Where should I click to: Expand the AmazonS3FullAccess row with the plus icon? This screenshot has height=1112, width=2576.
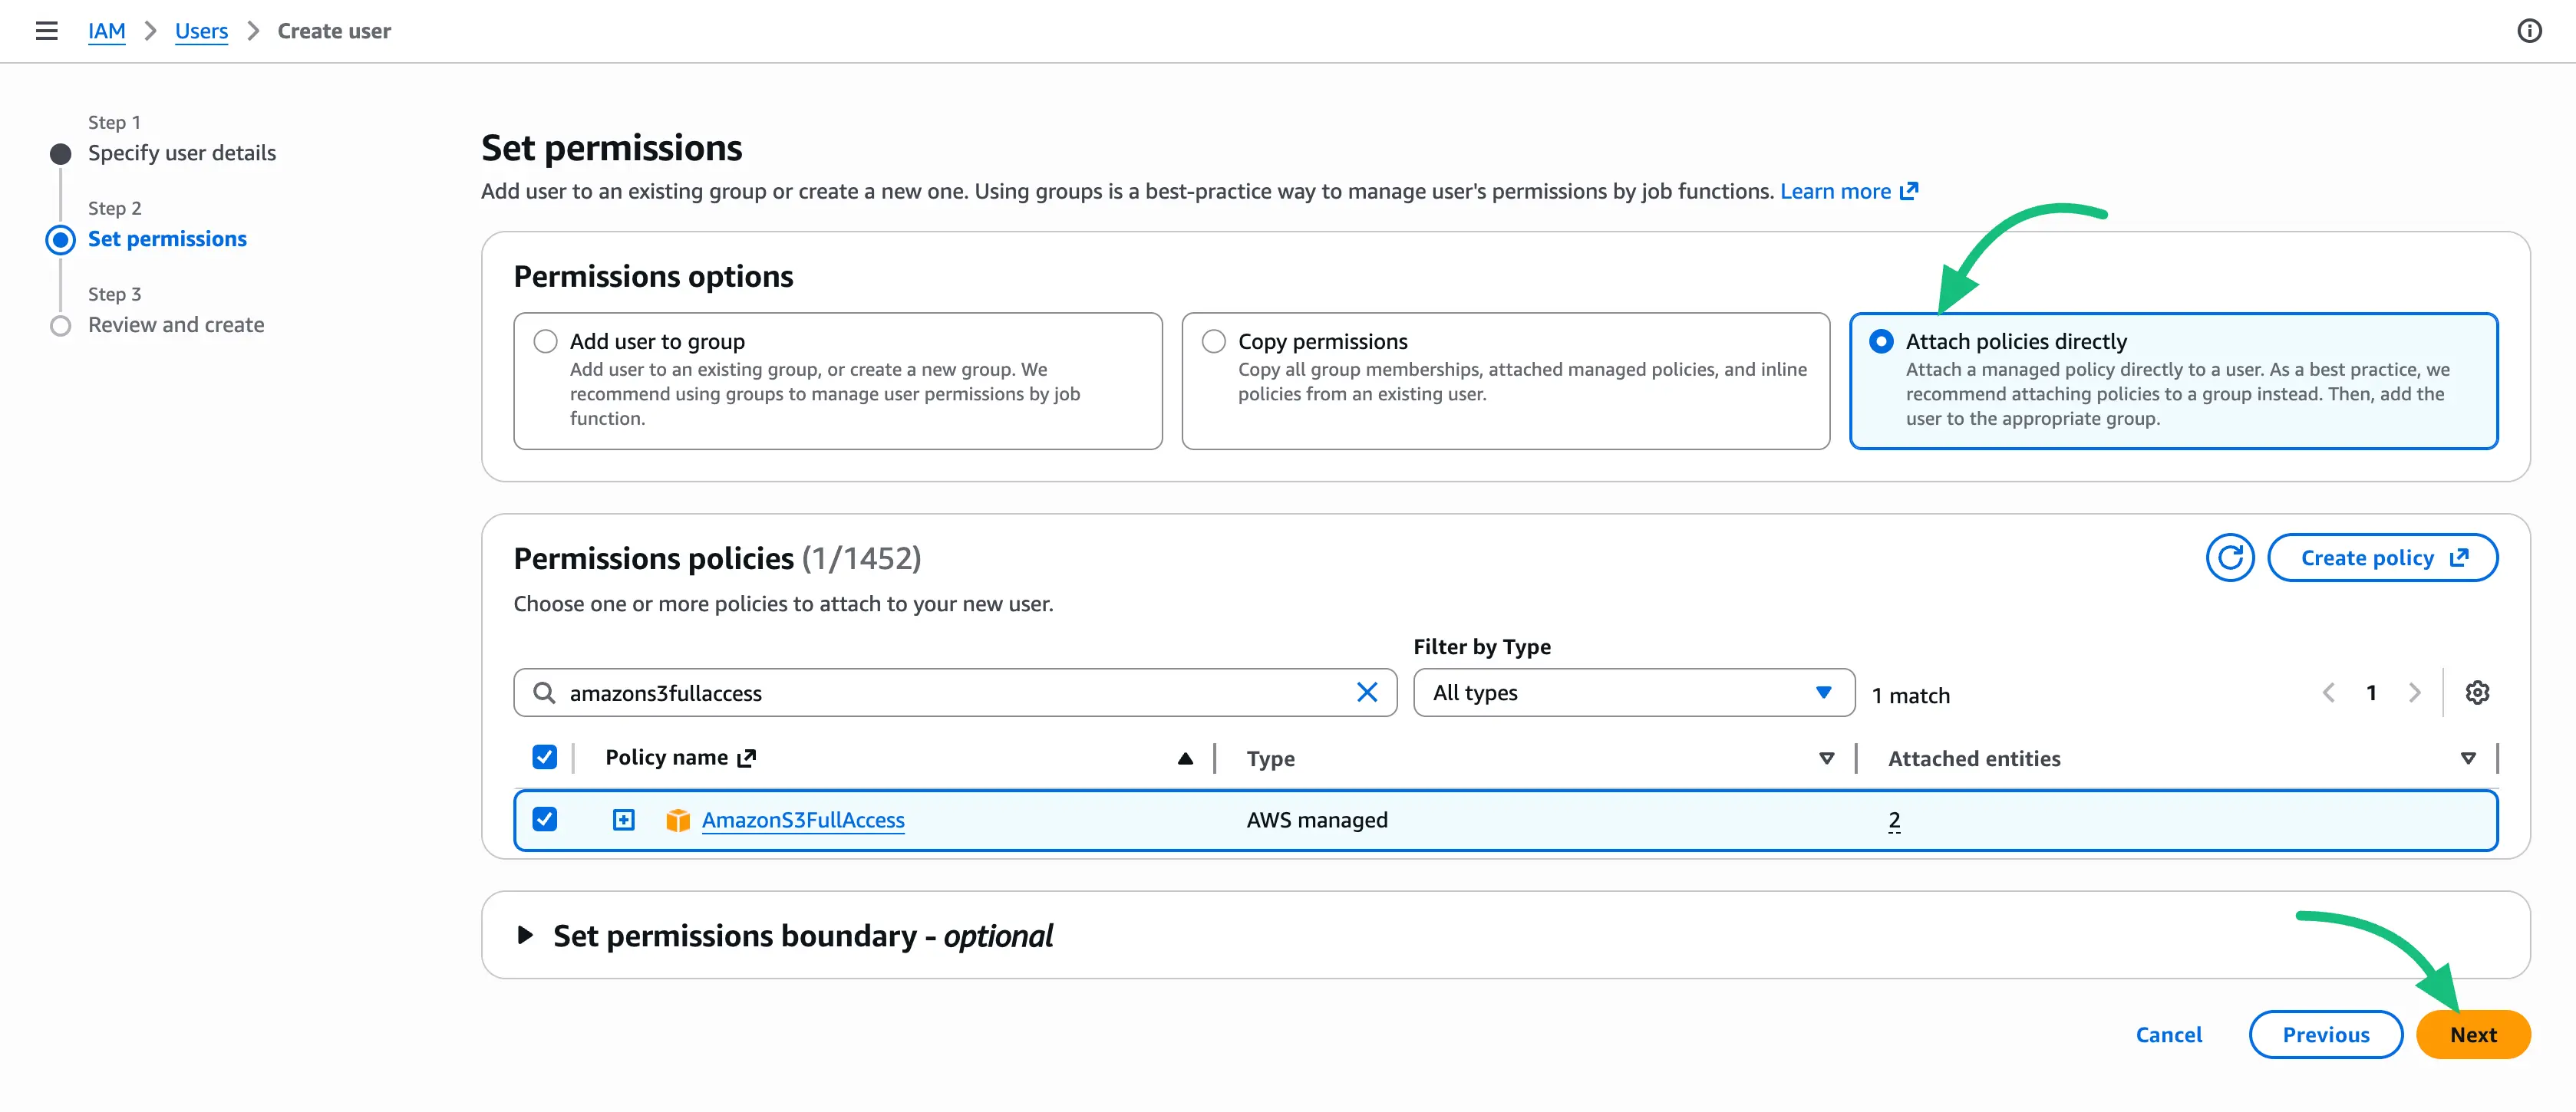[x=623, y=819]
